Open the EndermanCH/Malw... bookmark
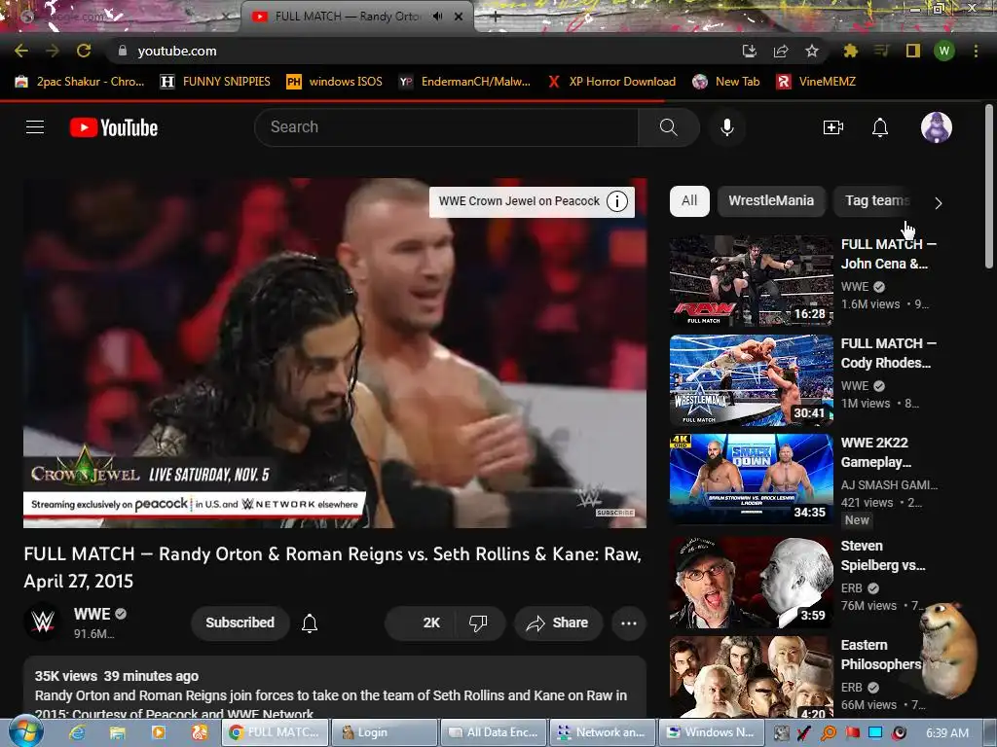Image resolution: width=997 pixels, height=747 pixels. coord(464,82)
